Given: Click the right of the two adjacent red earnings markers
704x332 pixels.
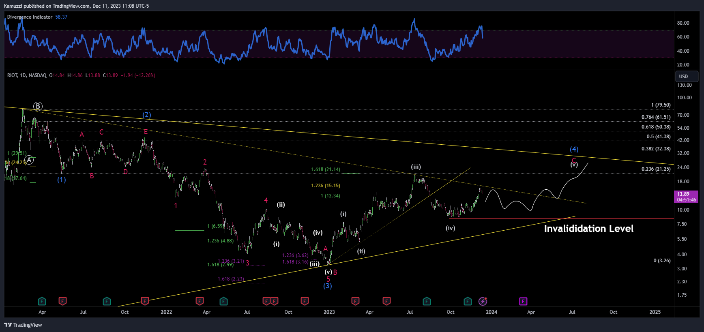Looking at the screenshot, I should point(275,301).
